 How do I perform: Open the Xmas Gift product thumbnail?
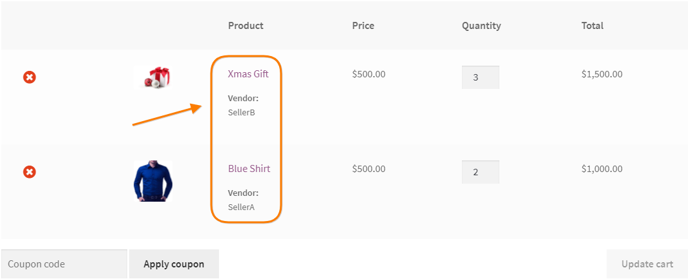click(x=152, y=77)
